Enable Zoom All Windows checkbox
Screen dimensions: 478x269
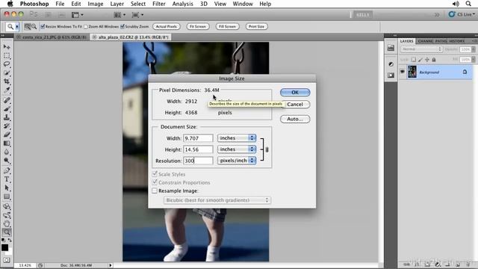tap(86, 27)
